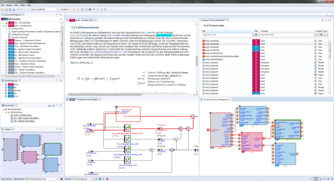
Task: Follow Amf_pManiEngSpd2facRelAirCorr_MAP link
Action: (109, 52)
